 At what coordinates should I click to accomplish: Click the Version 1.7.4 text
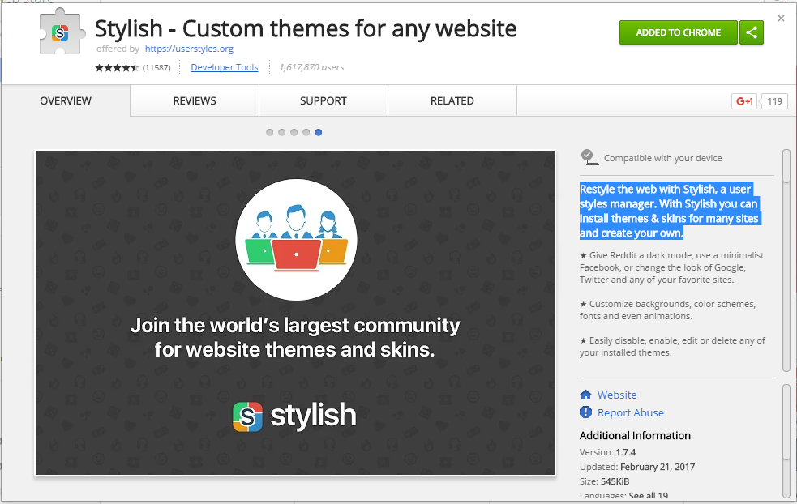(x=607, y=452)
